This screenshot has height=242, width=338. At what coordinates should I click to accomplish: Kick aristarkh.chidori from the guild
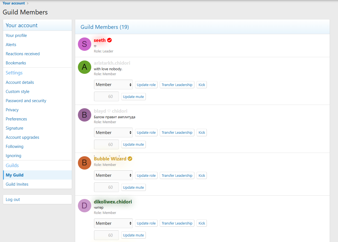[202, 85]
